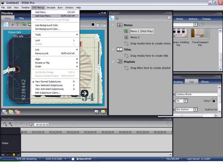This screenshot has width=223, height=162.
Task: Click the Menu 2 grid icon
Action: (x=126, y=37)
